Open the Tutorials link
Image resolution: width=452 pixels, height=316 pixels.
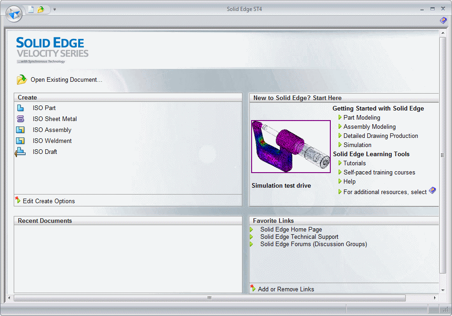pos(355,163)
